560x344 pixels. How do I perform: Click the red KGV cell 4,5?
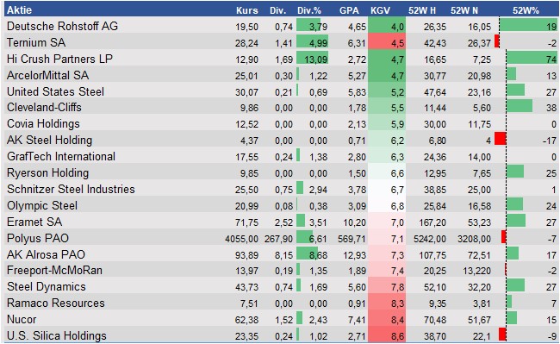coord(387,42)
